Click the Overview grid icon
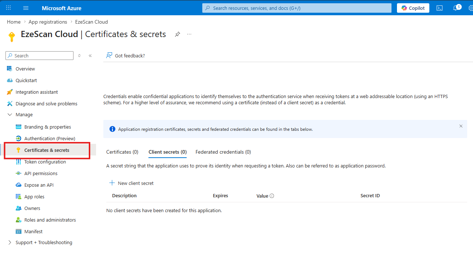This screenshot has height=263, width=473. click(9, 69)
